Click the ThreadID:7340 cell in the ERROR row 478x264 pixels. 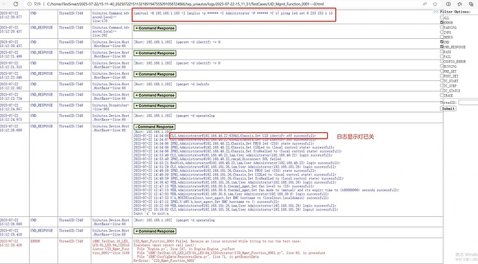click(x=71, y=241)
